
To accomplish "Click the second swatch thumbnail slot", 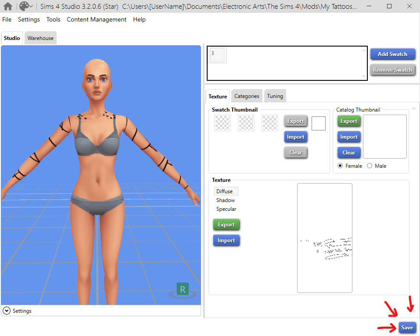I will click(246, 123).
